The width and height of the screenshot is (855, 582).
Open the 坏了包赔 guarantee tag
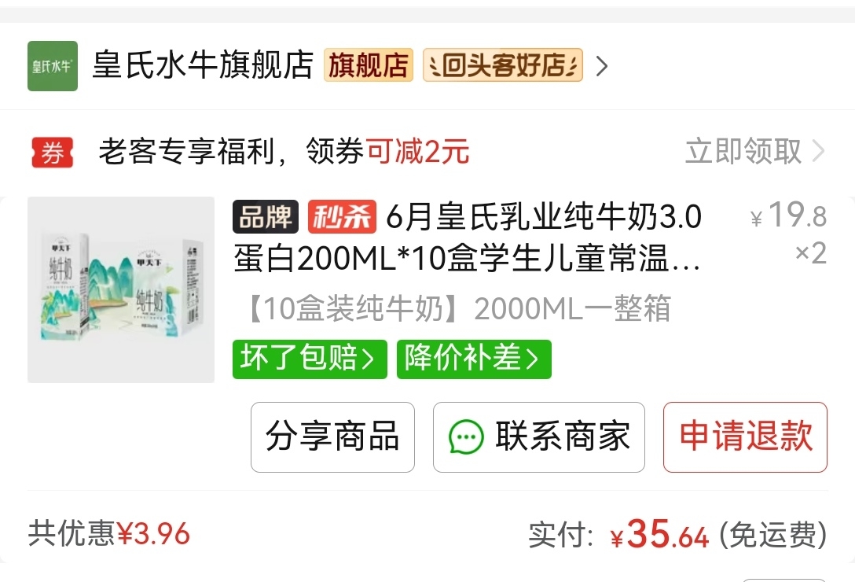(310, 359)
